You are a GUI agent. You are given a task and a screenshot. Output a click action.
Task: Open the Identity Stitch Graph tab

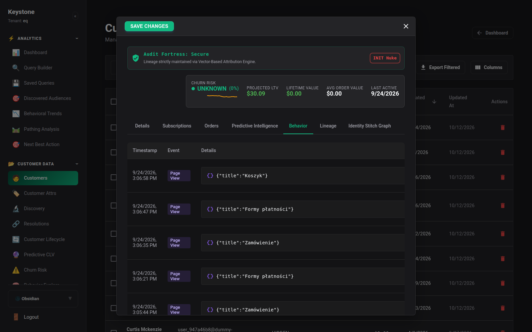click(x=370, y=126)
